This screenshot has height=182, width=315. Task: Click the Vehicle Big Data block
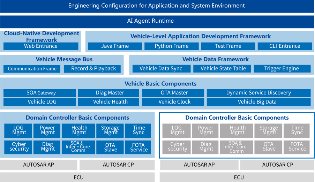point(259,102)
